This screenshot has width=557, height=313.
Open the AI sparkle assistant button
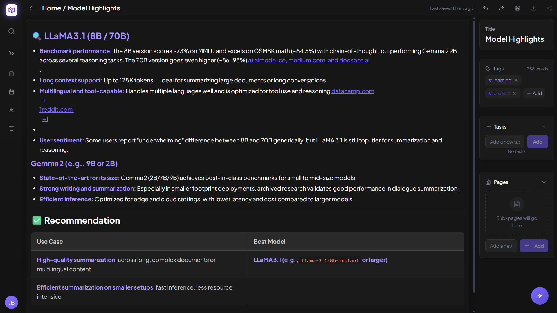point(540,296)
